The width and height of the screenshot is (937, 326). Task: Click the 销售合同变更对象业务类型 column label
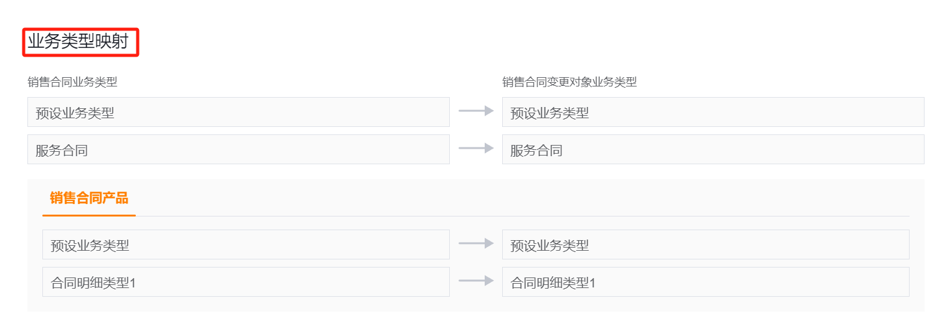[569, 82]
